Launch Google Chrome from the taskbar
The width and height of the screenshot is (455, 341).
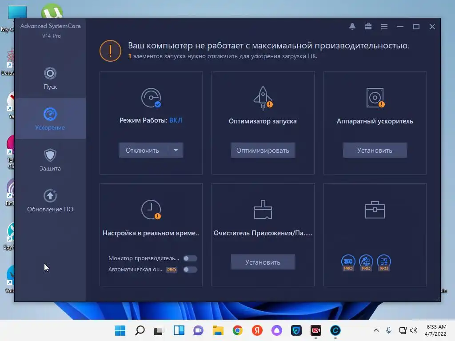point(237,330)
